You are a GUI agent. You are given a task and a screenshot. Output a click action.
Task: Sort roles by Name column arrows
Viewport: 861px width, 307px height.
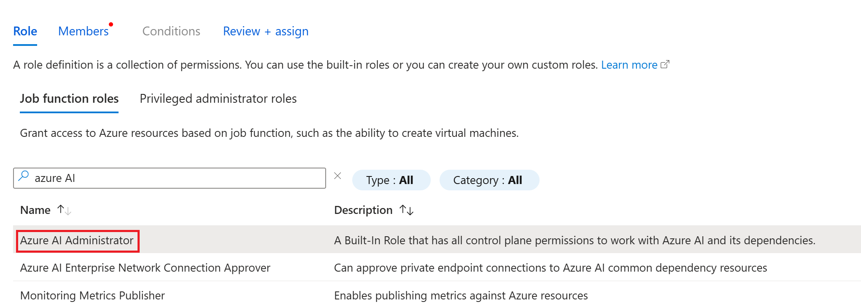coord(64,210)
